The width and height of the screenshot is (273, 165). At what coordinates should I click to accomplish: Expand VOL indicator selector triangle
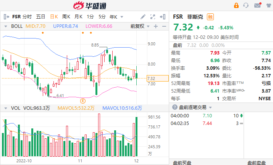point(6,108)
